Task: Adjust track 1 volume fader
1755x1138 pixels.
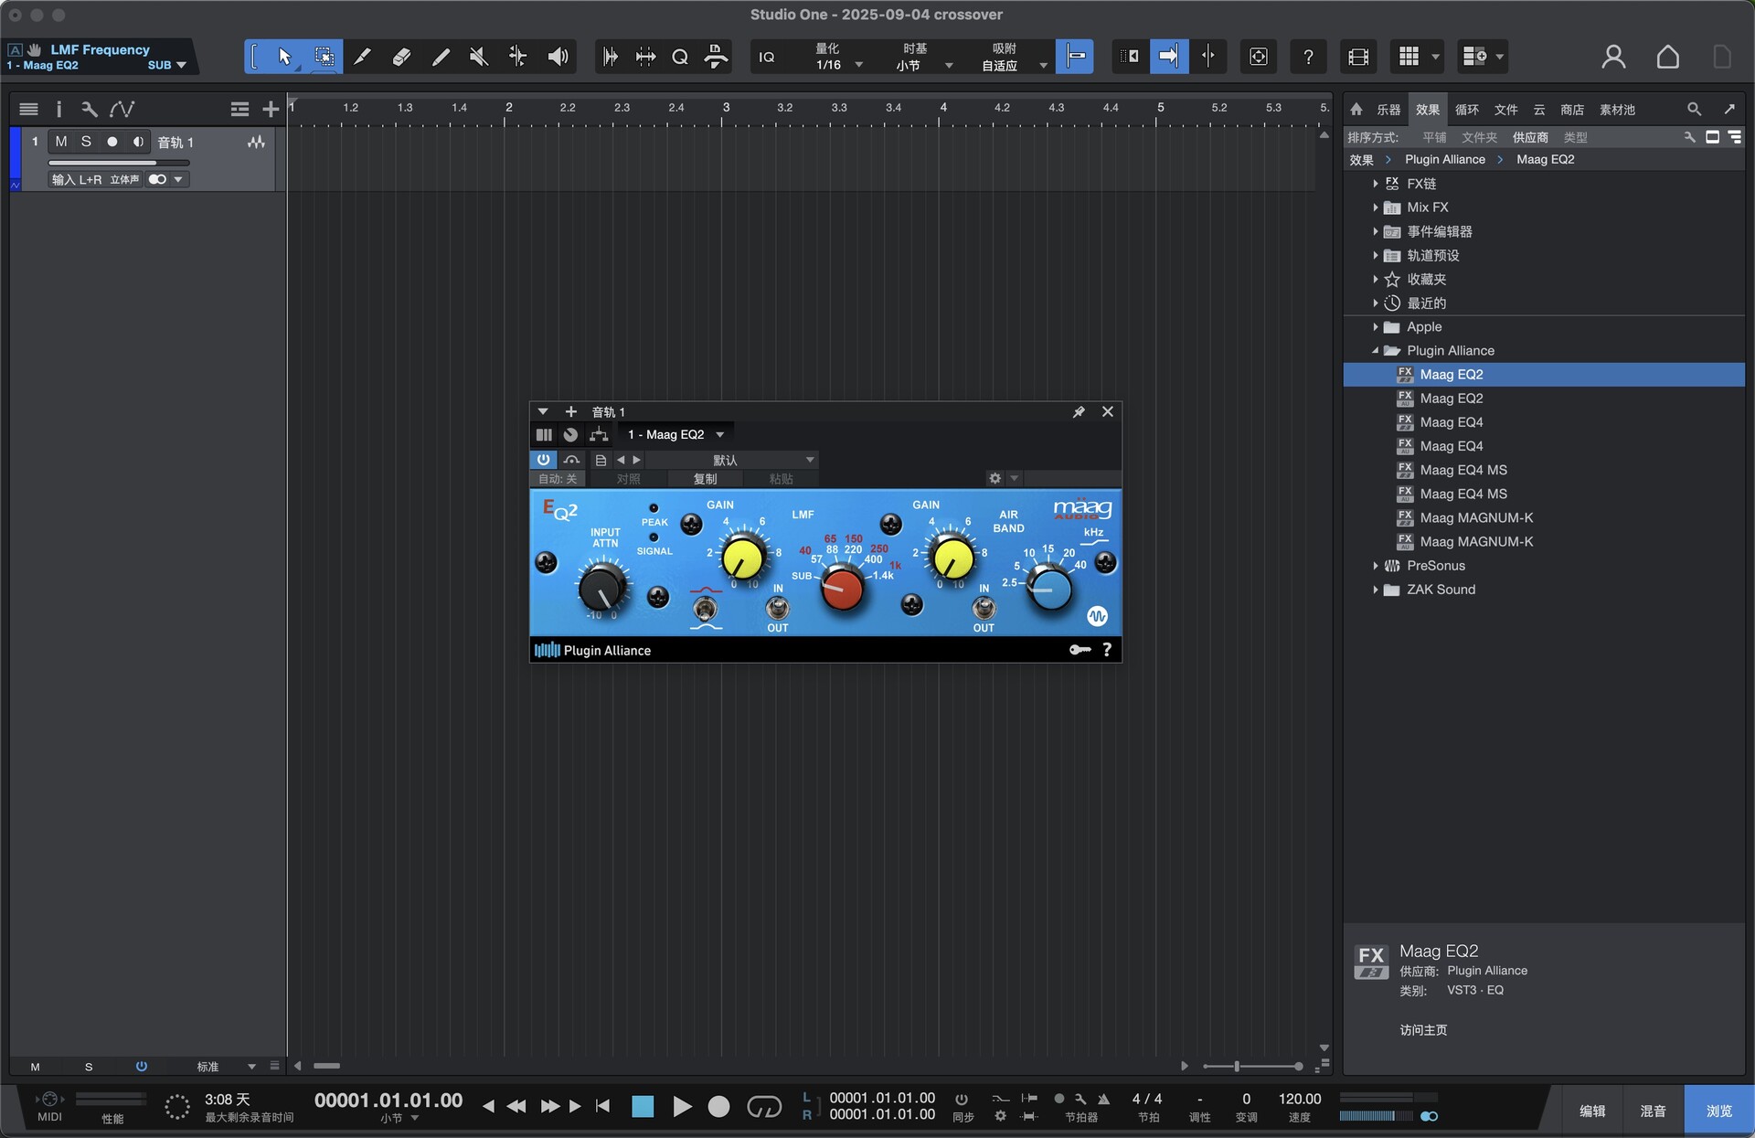Action: [118, 163]
